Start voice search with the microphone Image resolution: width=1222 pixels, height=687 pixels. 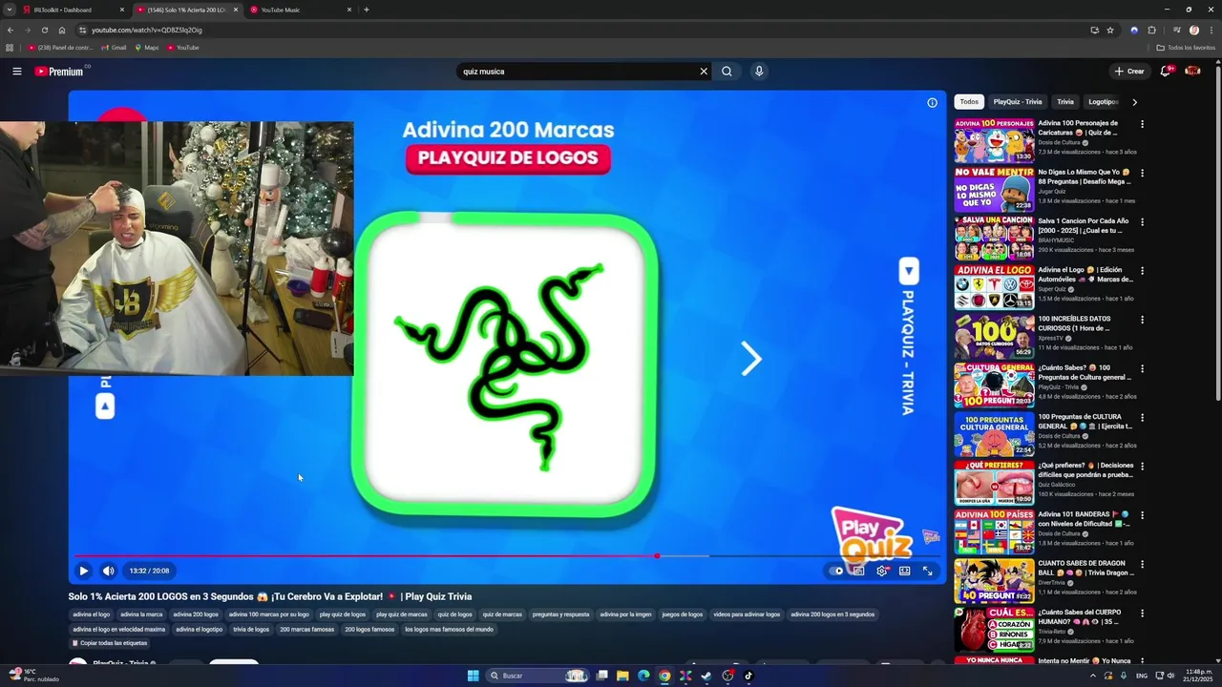(x=759, y=72)
